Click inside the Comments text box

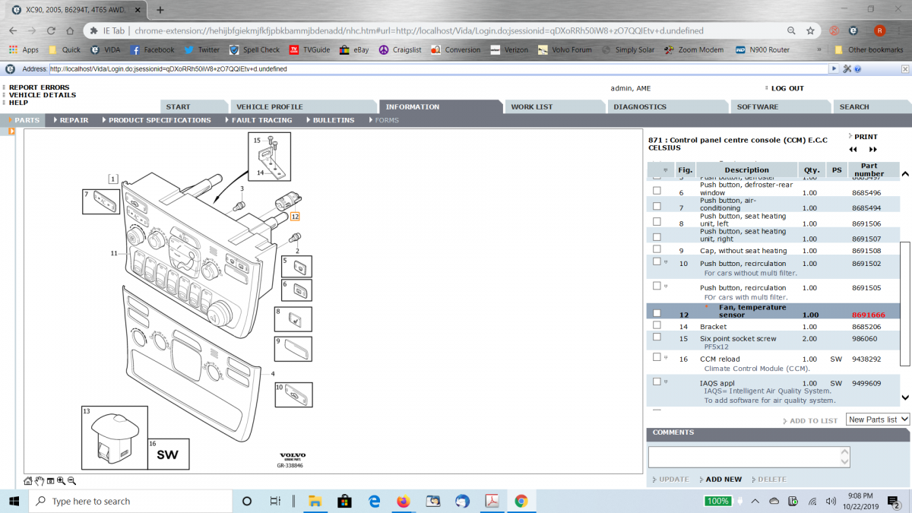[745, 456]
